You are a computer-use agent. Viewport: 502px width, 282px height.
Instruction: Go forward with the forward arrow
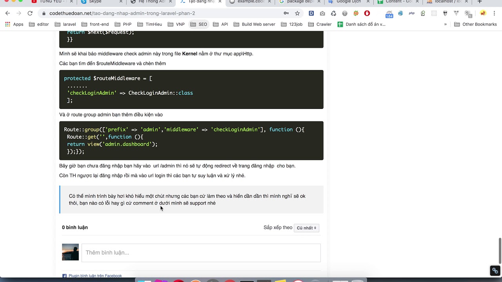tap(19, 13)
